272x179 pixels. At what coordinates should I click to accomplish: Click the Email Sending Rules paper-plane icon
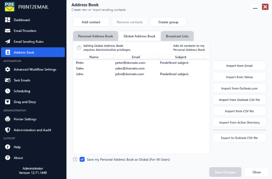tap(8, 42)
